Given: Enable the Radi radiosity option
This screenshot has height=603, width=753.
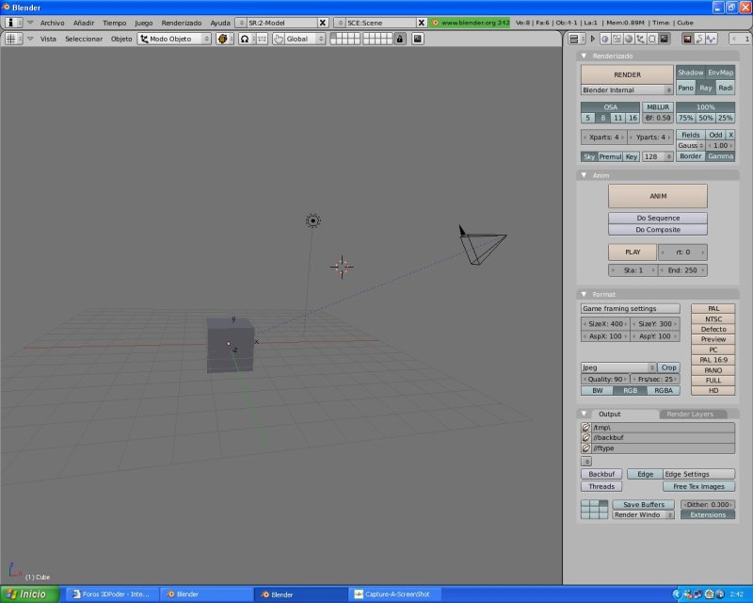Looking at the screenshot, I should pos(726,88).
